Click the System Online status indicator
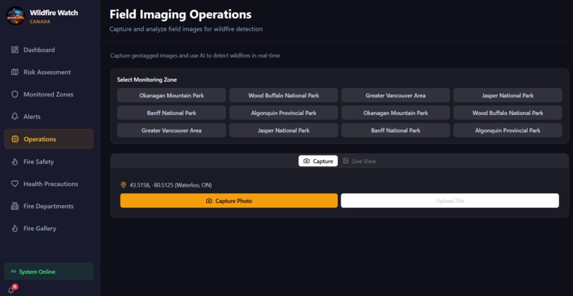 (x=48, y=272)
